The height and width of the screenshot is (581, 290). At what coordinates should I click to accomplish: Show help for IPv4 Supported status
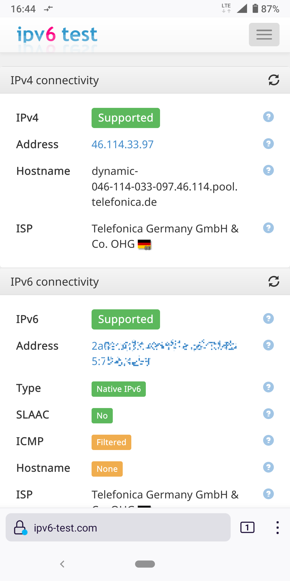click(x=268, y=117)
